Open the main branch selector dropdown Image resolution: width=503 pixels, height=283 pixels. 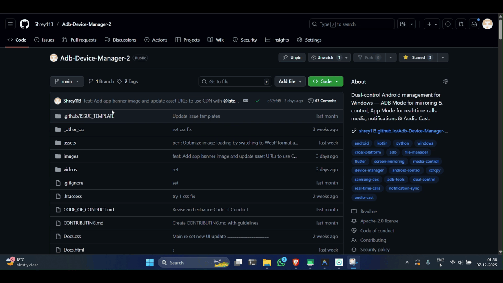click(67, 81)
